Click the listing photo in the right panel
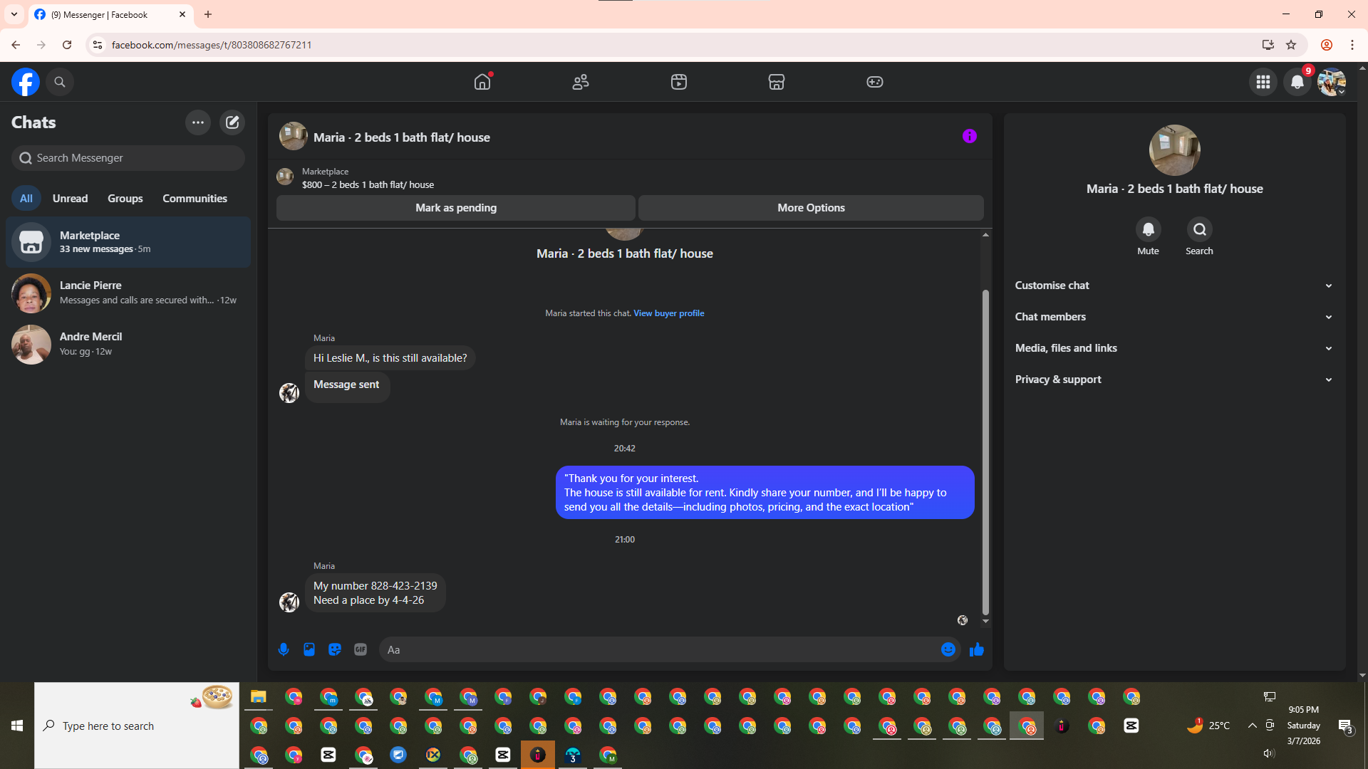1368x769 pixels. (x=1174, y=150)
